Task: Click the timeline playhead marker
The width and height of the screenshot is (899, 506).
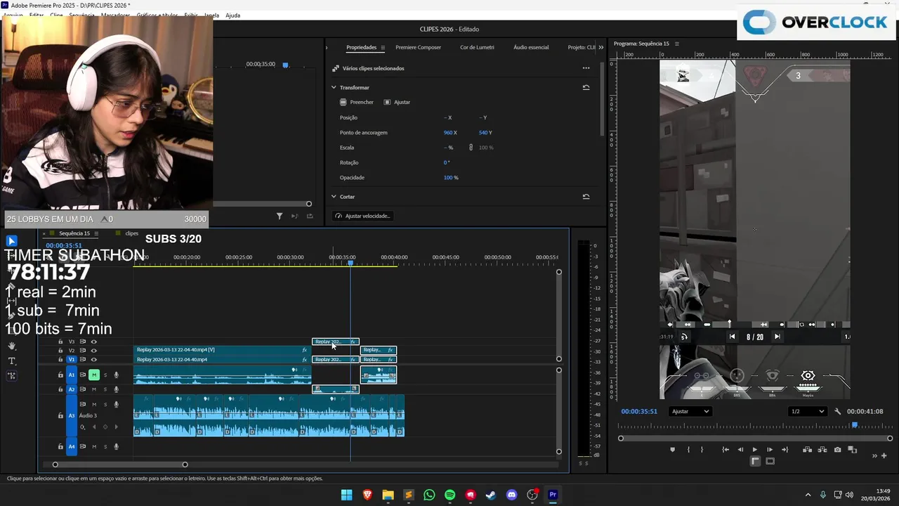Action: click(350, 262)
